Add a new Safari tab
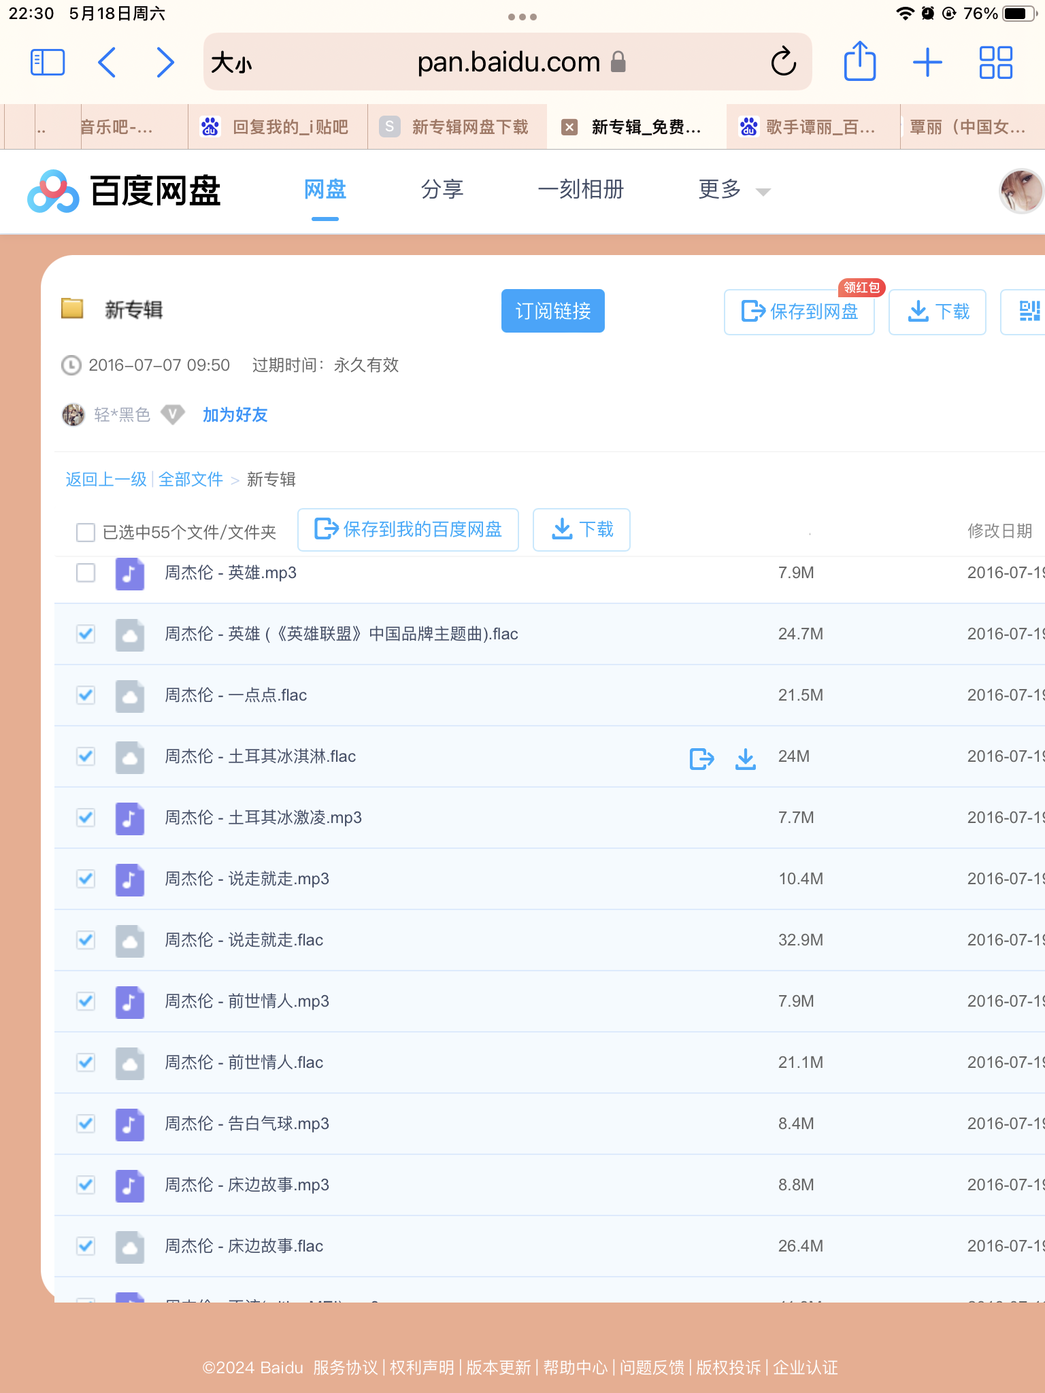 pos(927,63)
